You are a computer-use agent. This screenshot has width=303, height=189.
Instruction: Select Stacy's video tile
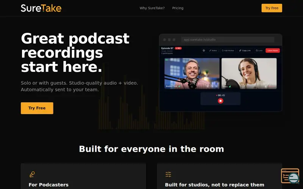pyautogui.click(x=249, y=73)
